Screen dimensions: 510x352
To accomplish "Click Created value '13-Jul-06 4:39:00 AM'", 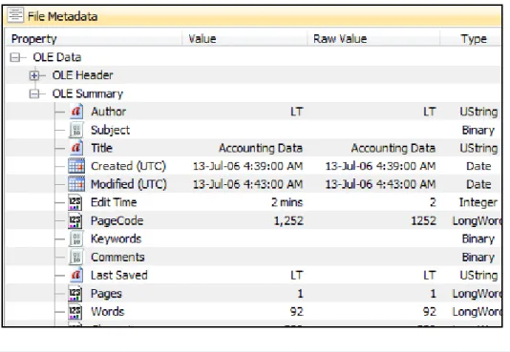I will 248,166.
